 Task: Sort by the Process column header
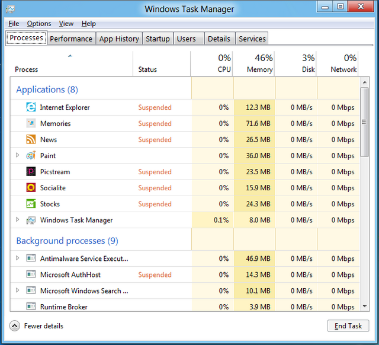click(71, 63)
